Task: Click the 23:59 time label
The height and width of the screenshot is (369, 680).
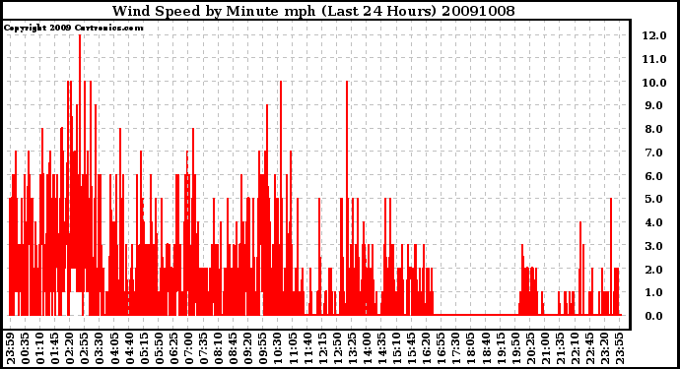Action: pos(11,349)
